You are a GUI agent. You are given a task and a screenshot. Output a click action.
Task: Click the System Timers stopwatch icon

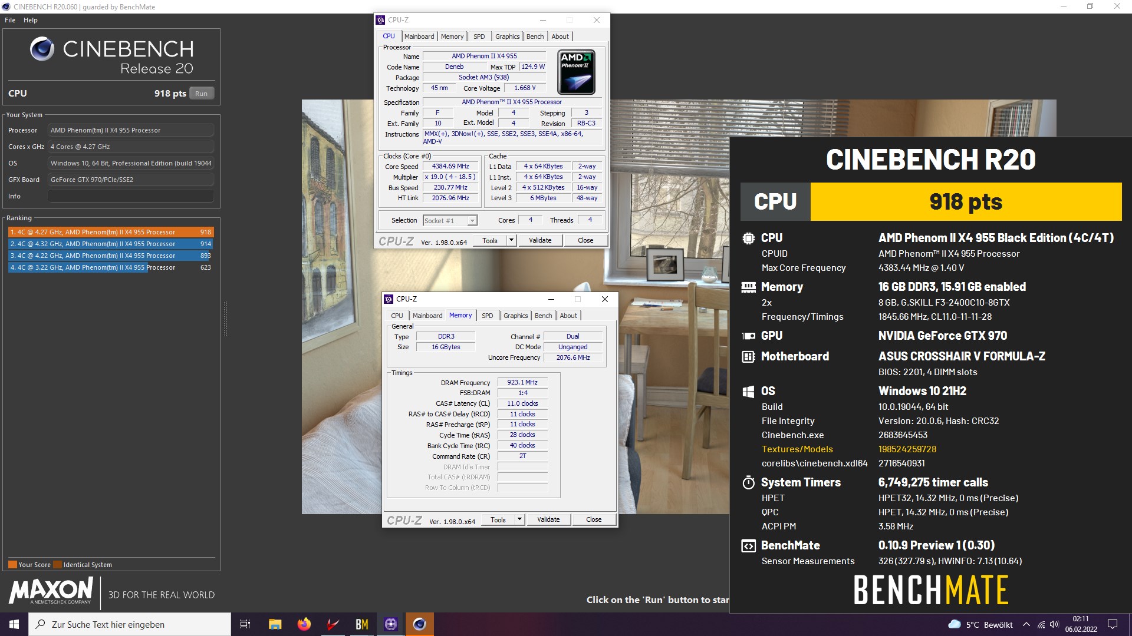(748, 483)
